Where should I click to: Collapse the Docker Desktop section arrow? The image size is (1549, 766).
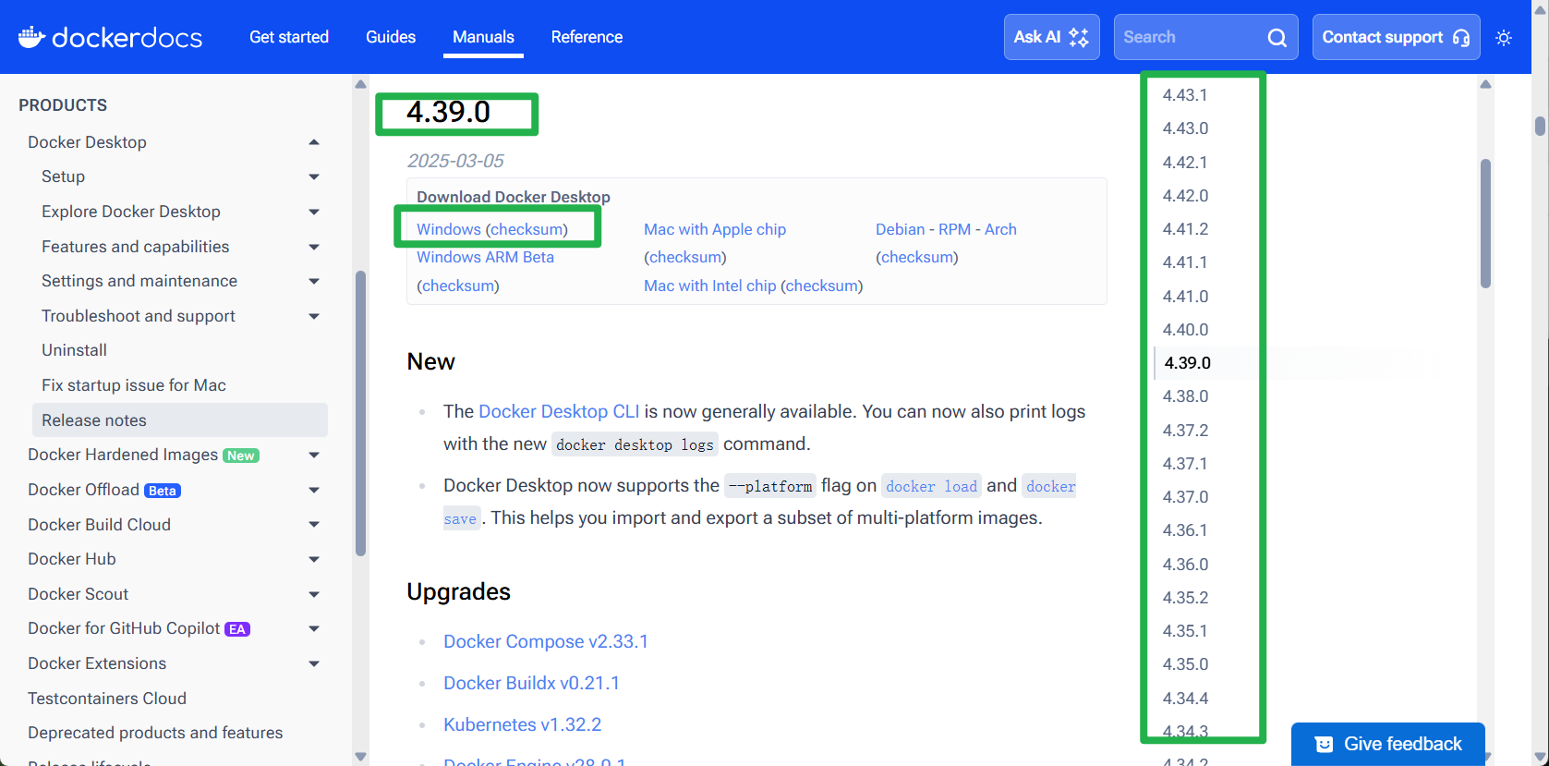(314, 142)
